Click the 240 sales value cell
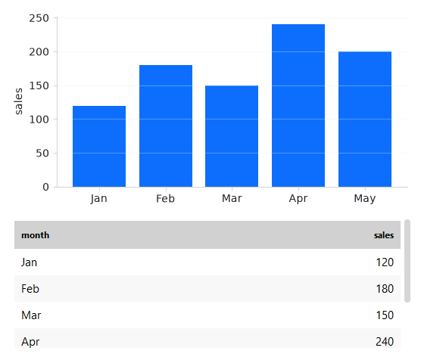The height and width of the screenshot is (360, 421). [x=385, y=342]
